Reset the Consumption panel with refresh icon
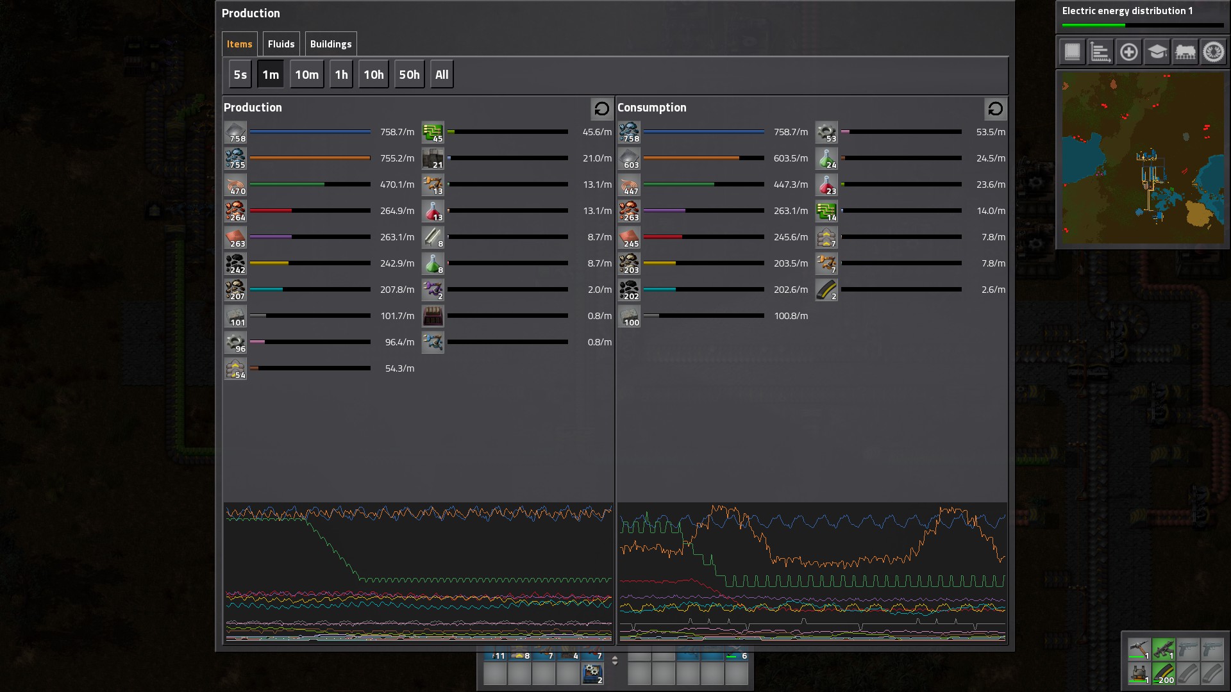This screenshot has height=692, width=1231. coord(995,109)
